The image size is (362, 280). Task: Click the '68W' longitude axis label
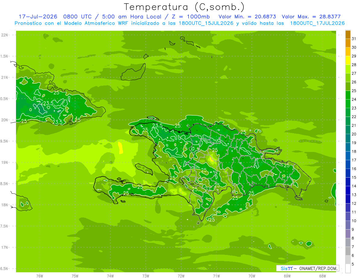pos(322,276)
